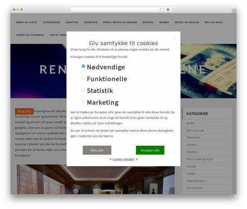Open Hotel og rejser sidebar category

pyautogui.click(x=196, y=181)
